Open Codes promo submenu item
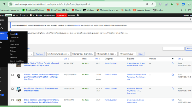This screenshot has width=192, height=107. tap(14, 44)
